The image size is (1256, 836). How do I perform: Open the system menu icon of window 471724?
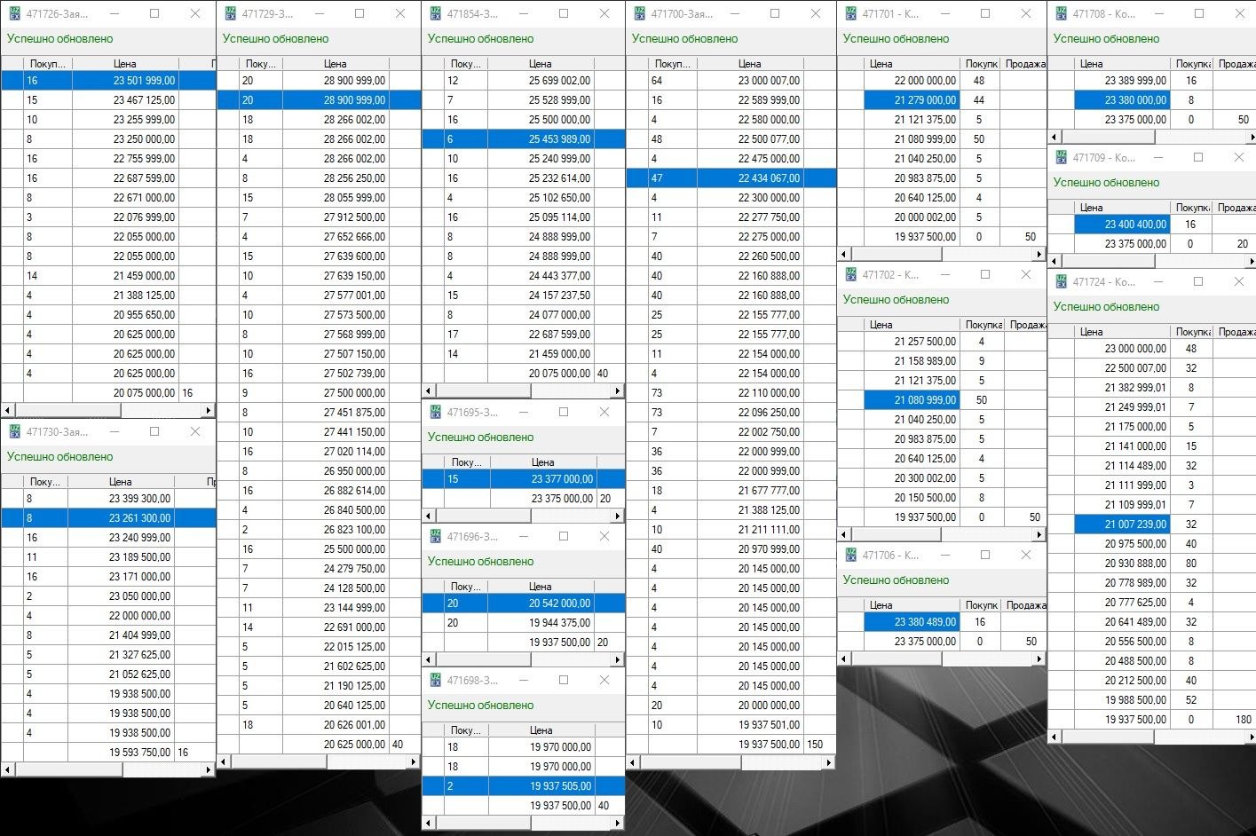pos(1062,282)
